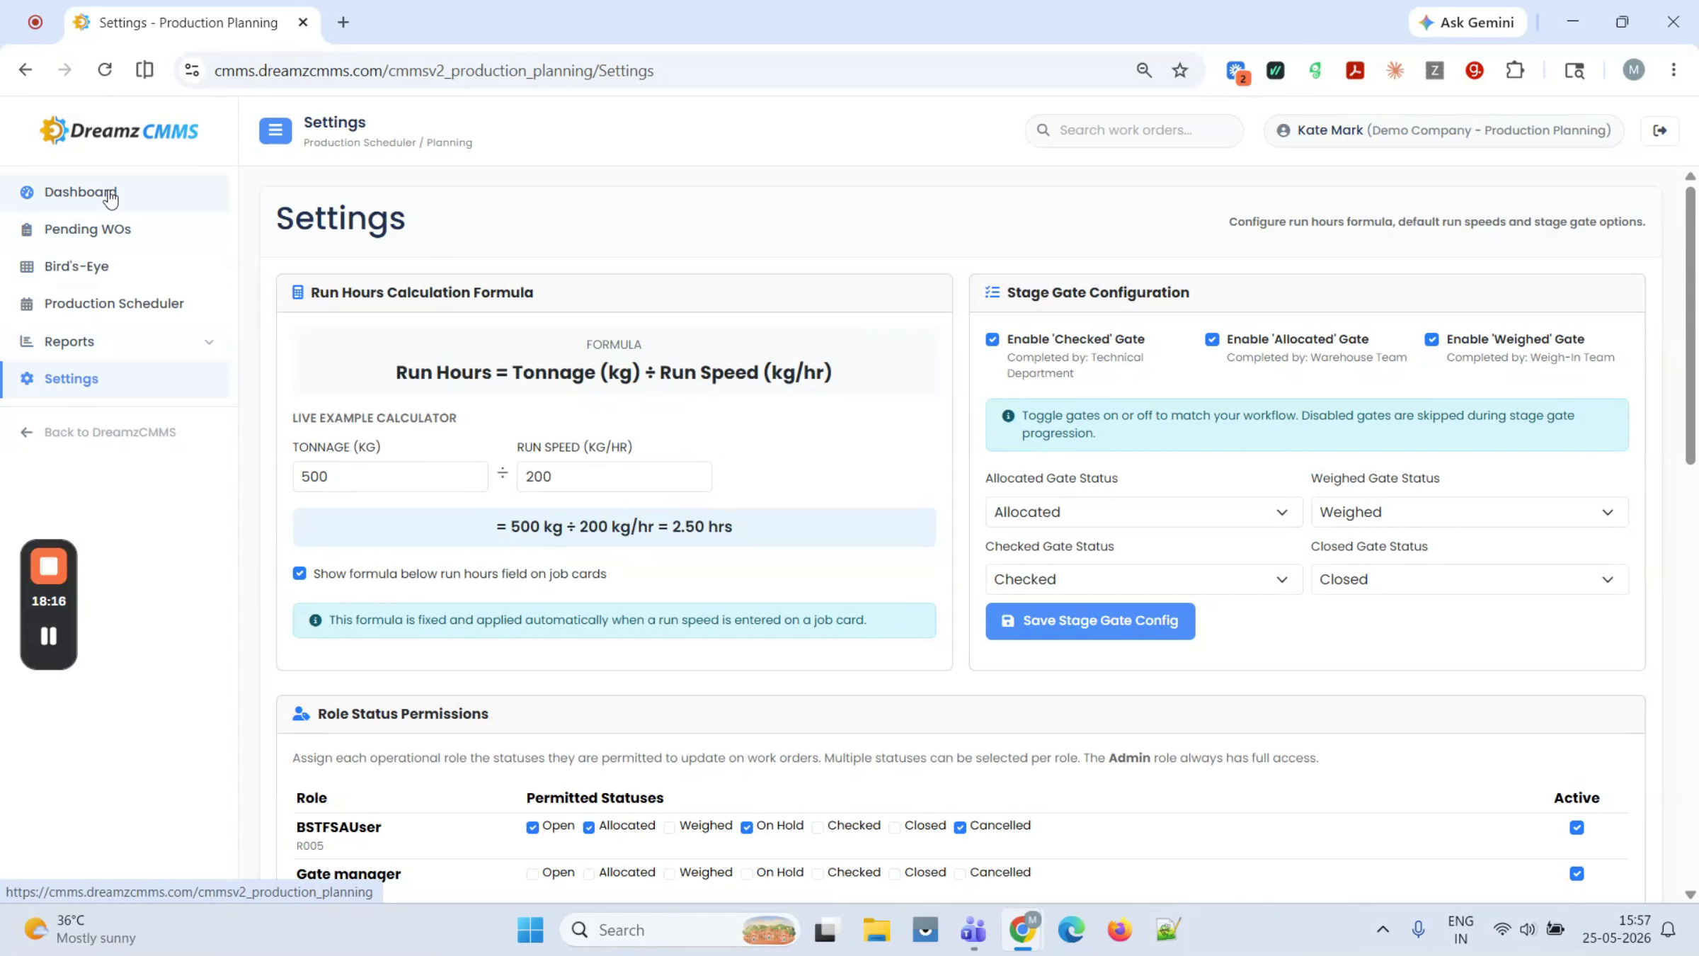Open the browser extensions puzzle icon
Screen dimensions: 1699x956
[x=1515, y=70]
